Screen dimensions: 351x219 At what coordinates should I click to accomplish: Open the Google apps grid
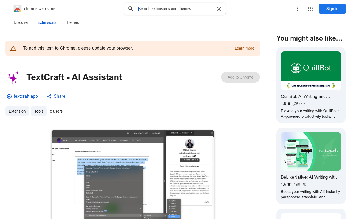point(310,9)
